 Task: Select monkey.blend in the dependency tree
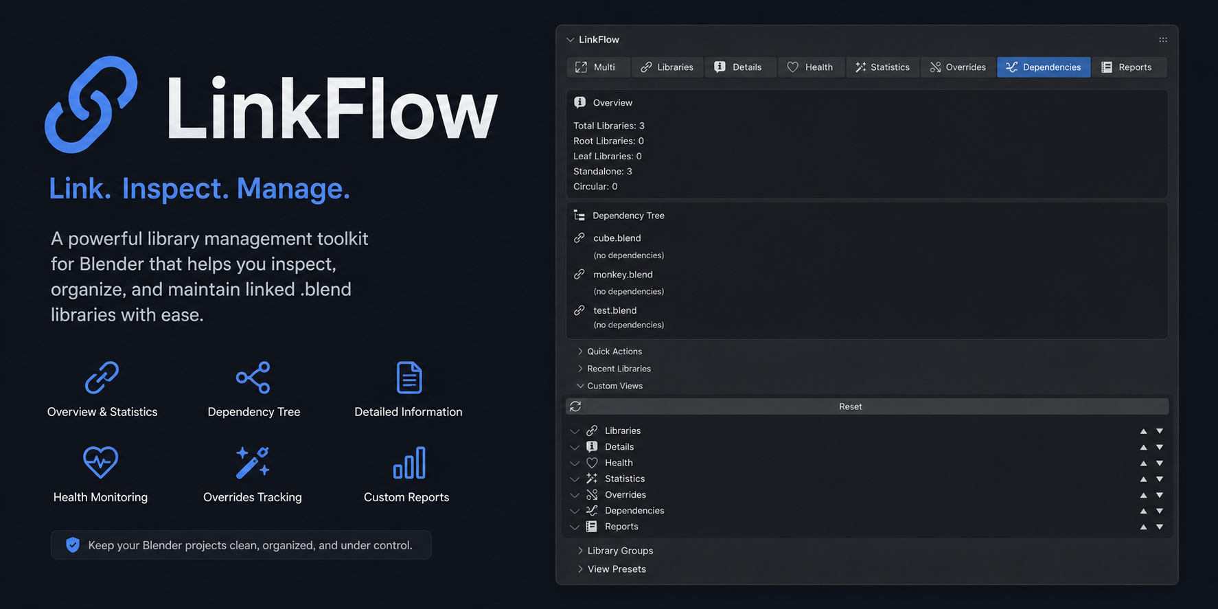point(623,275)
